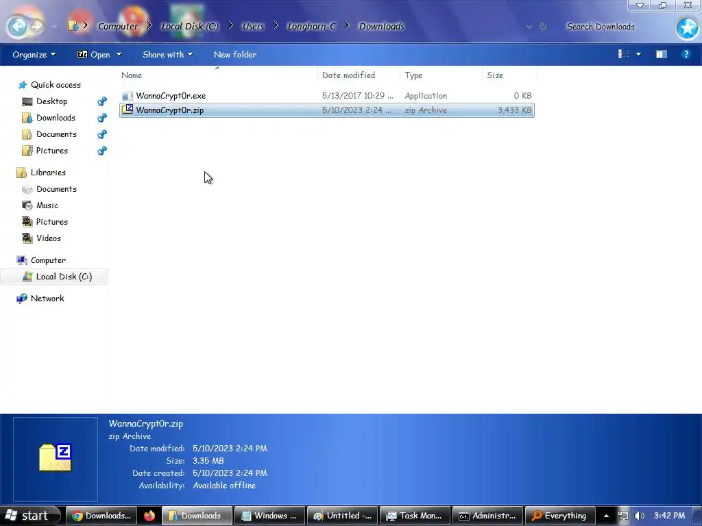Expand the chevron after Longhorn-C breadcrumb
702x526 pixels.
point(347,26)
